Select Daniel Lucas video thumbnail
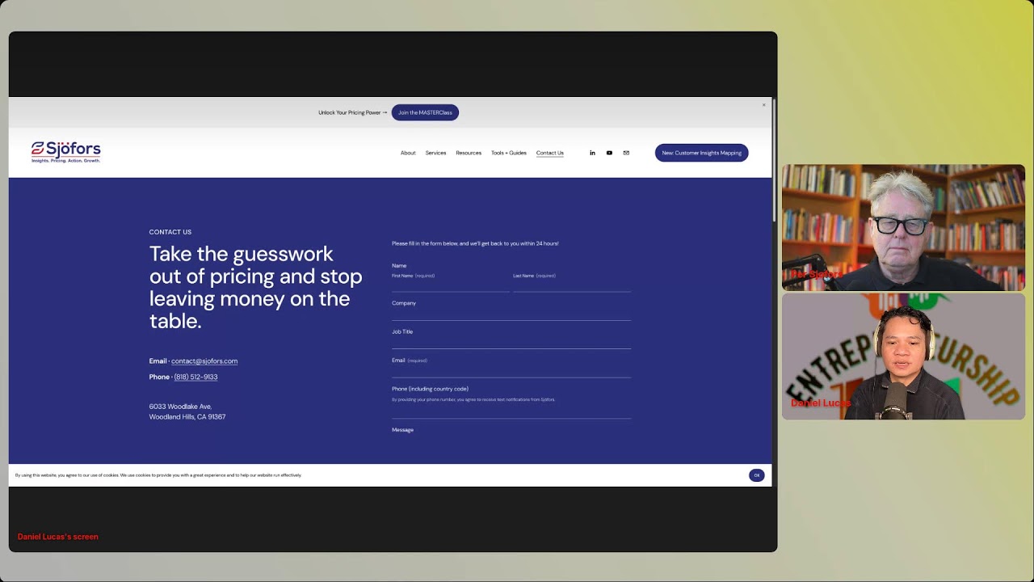The width and height of the screenshot is (1034, 582). (x=903, y=356)
